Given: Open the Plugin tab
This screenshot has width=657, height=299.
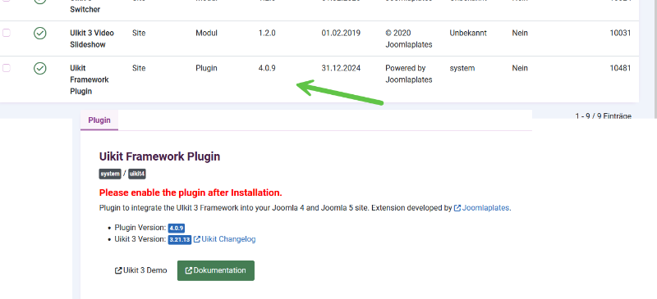Looking at the screenshot, I should pyautogui.click(x=99, y=120).
